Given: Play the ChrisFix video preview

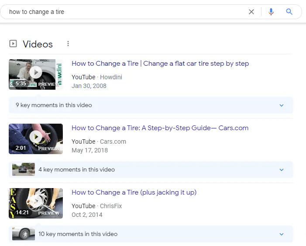Looking at the screenshot, I should pyautogui.click(x=36, y=201).
